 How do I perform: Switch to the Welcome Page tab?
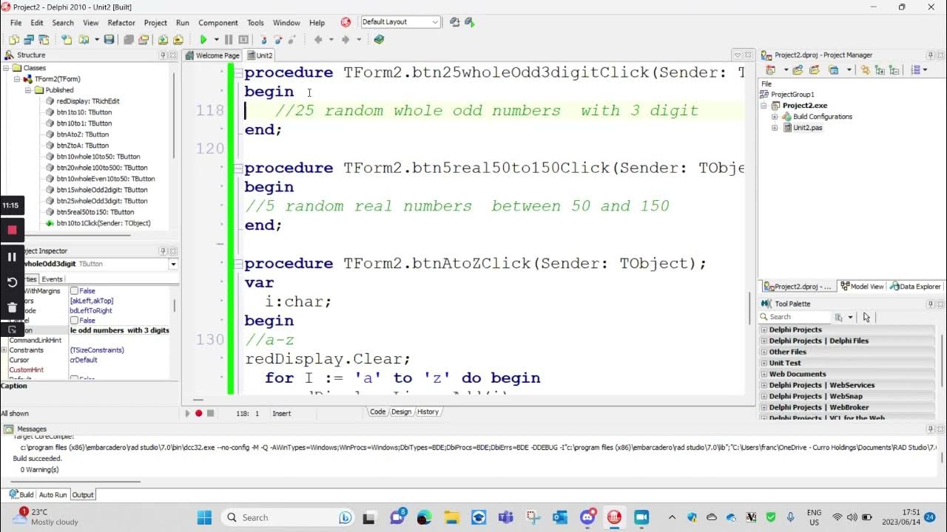click(212, 55)
